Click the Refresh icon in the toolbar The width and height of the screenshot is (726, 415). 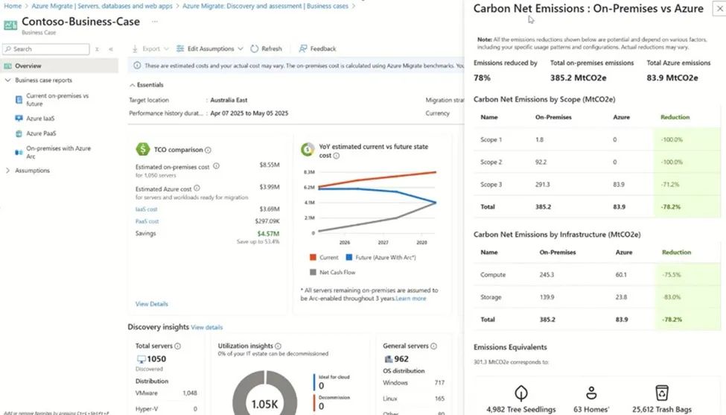click(255, 49)
